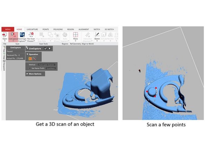
Task: Switch to the SKETCH ribbon tab
Action: click(x=97, y=29)
